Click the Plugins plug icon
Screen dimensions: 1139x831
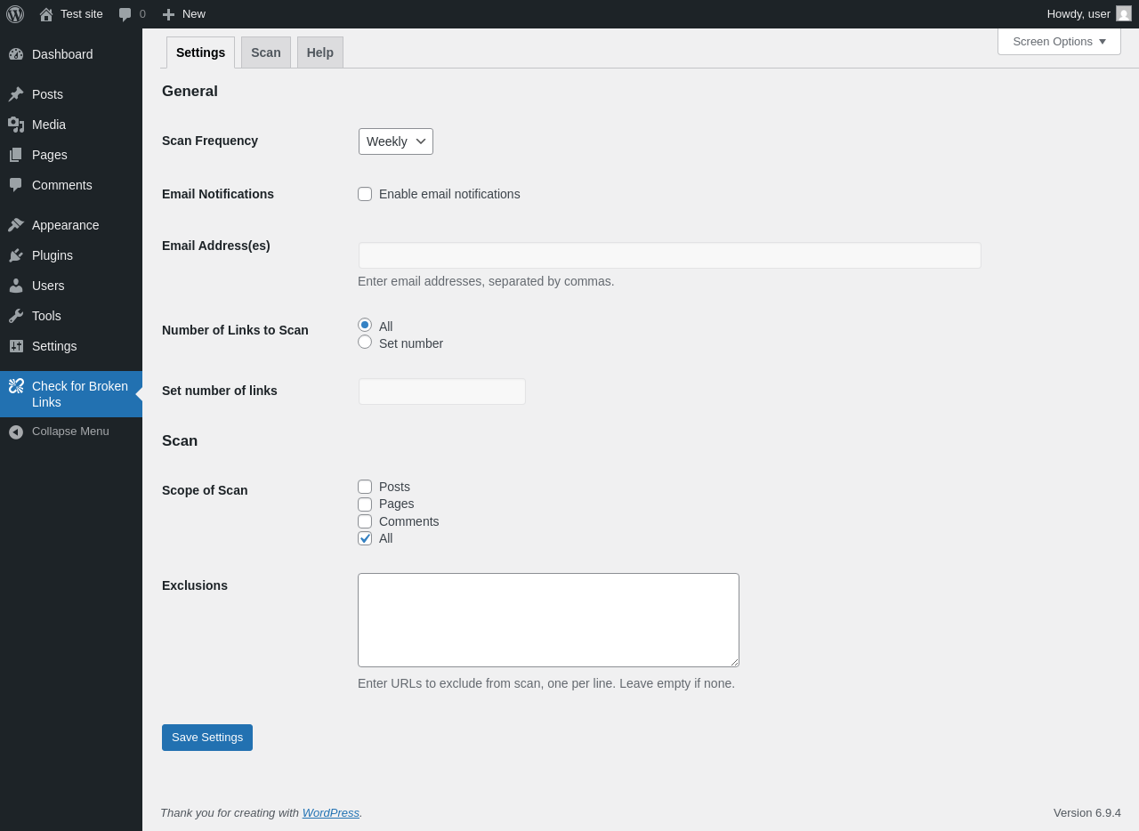click(x=16, y=255)
